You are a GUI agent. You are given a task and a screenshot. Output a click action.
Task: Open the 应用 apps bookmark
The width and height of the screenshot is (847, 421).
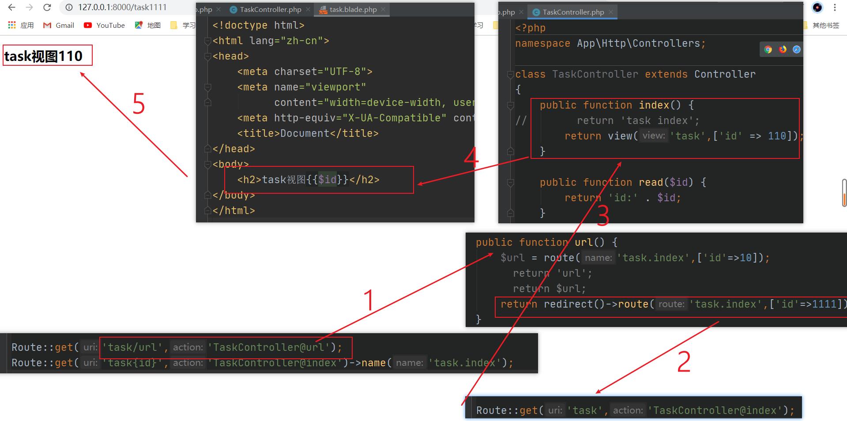tap(21, 25)
